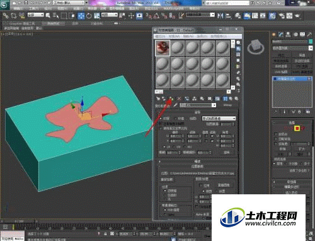Open the Hierarchy command panel tab
This screenshot has width=315, height=241.
point(289,34)
